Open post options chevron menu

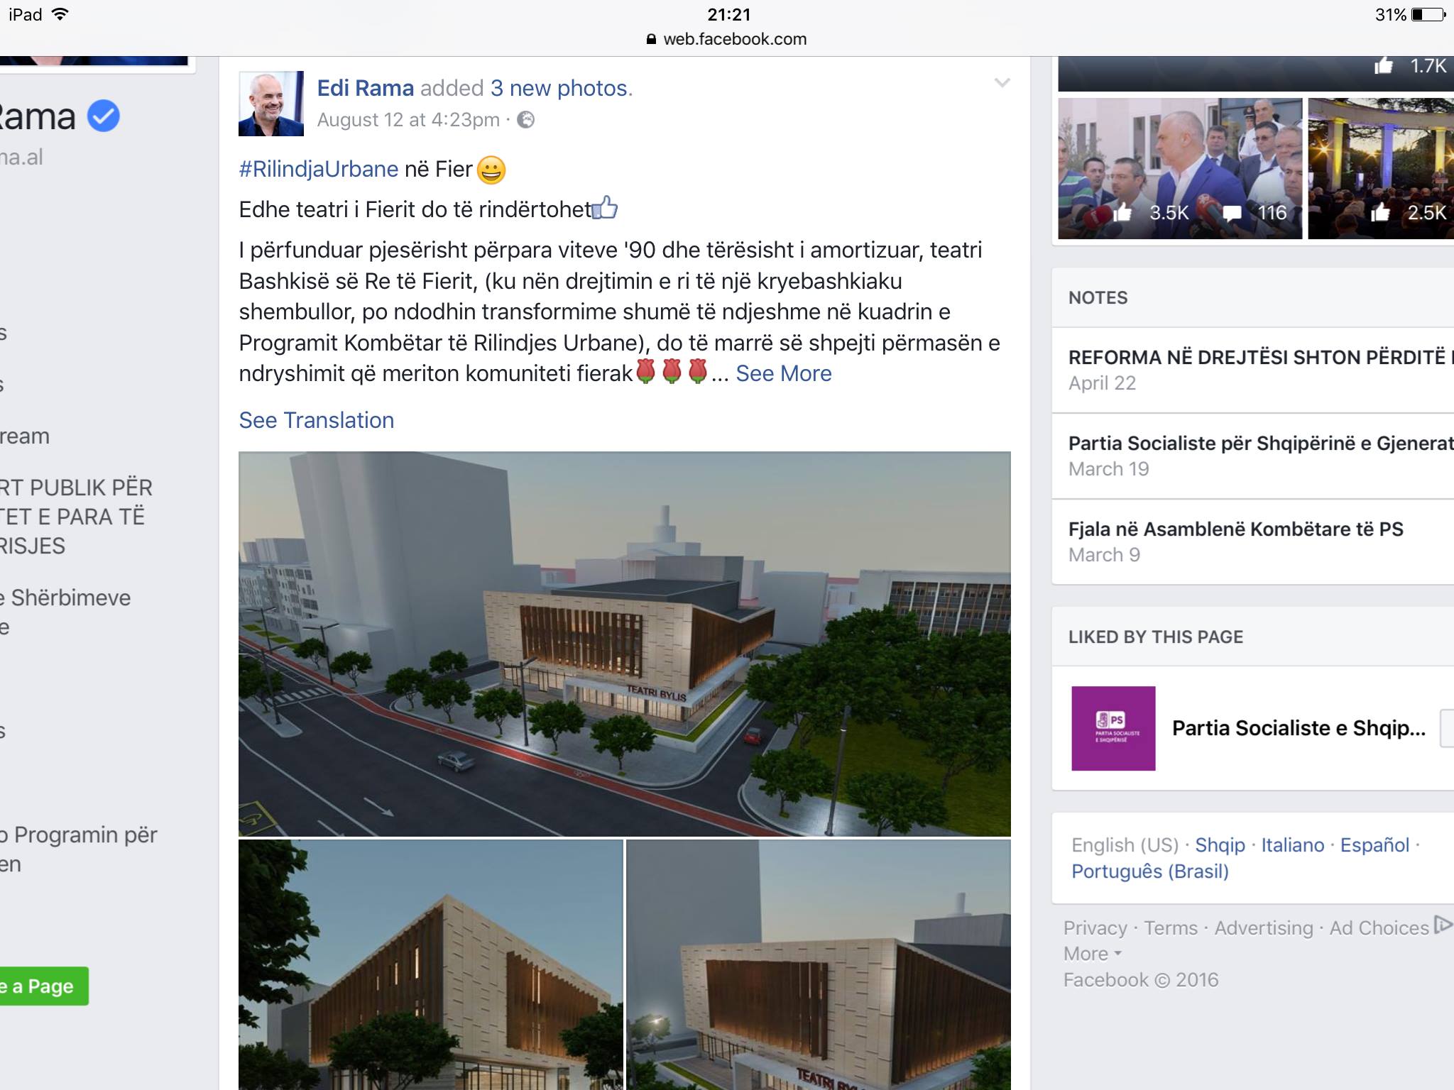[1002, 83]
